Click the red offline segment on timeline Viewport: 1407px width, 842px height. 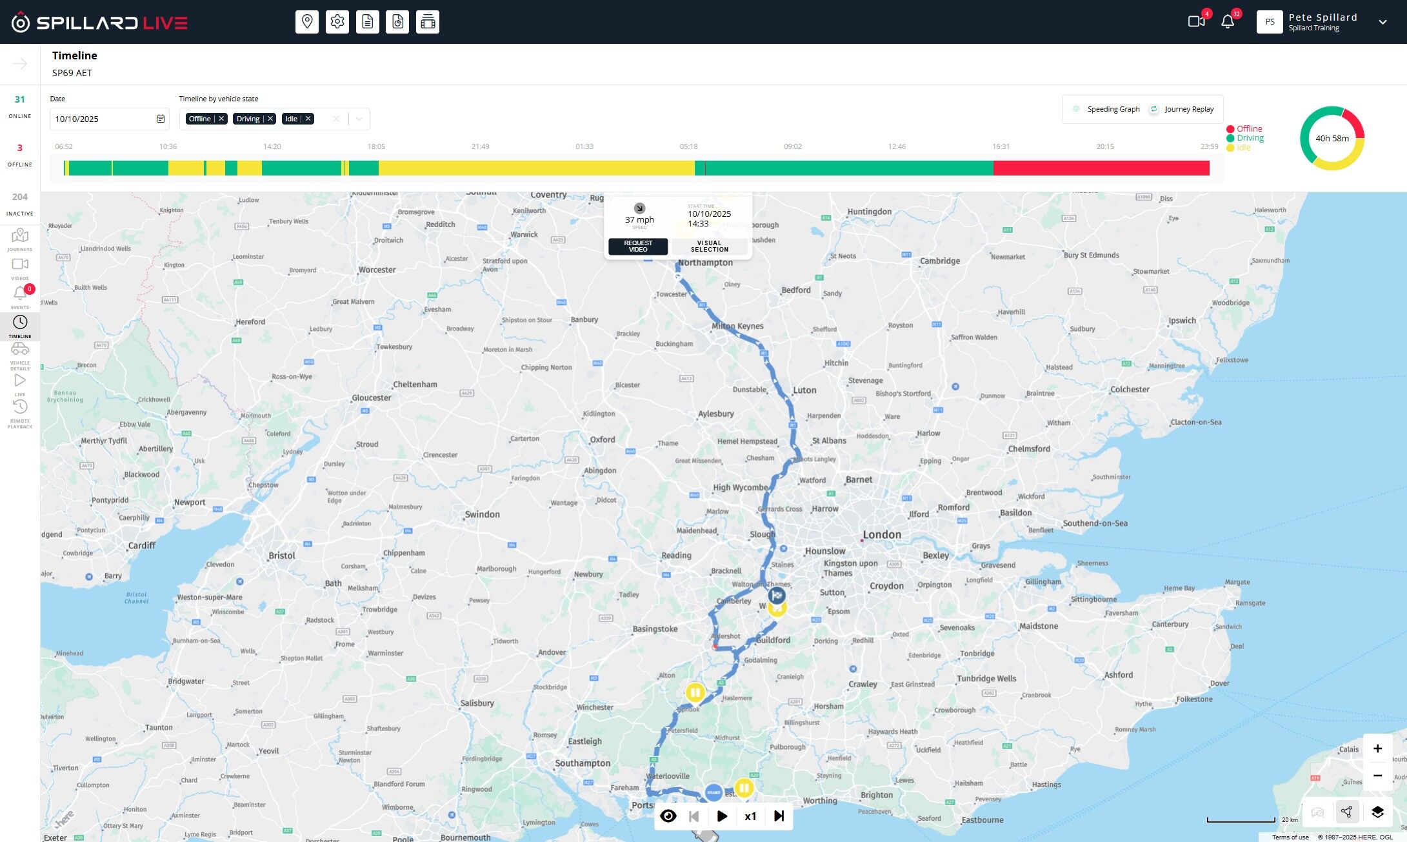(1101, 168)
